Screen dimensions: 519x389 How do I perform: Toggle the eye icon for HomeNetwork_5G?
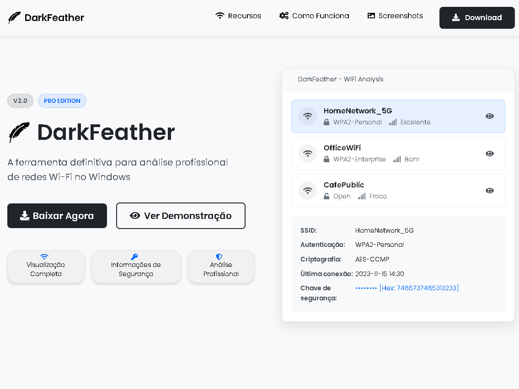tap(489, 116)
